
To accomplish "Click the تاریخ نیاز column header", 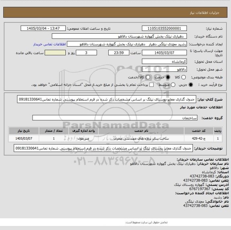I will 24,131.
